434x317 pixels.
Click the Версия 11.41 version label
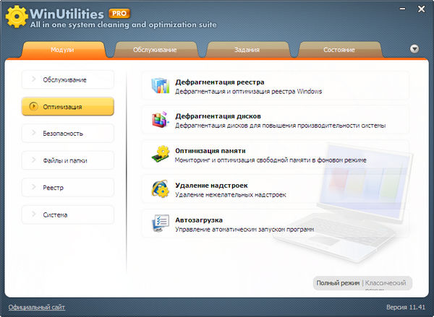407,307
